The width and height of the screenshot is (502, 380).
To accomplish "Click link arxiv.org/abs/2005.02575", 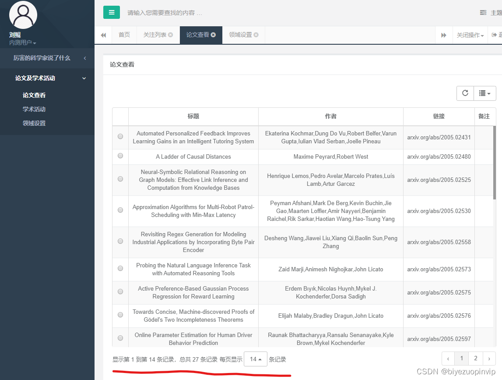I will coord(439,292).
